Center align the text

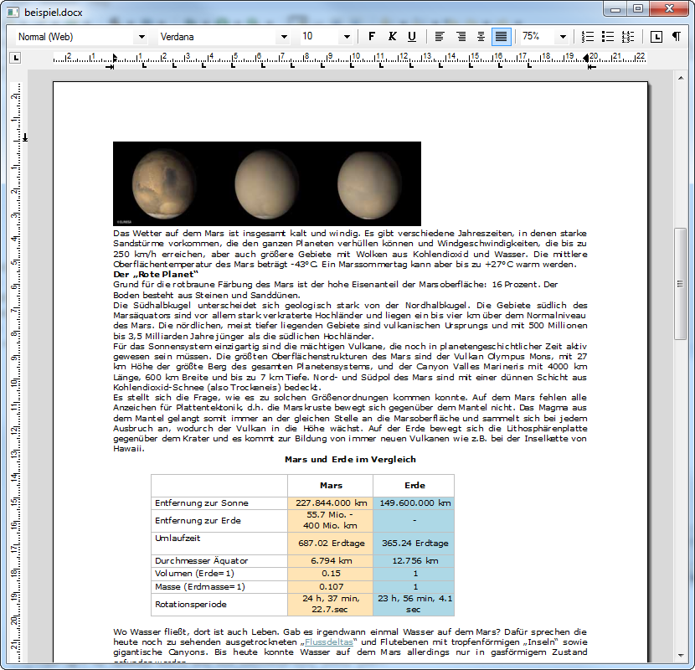(x=461, y=37)
